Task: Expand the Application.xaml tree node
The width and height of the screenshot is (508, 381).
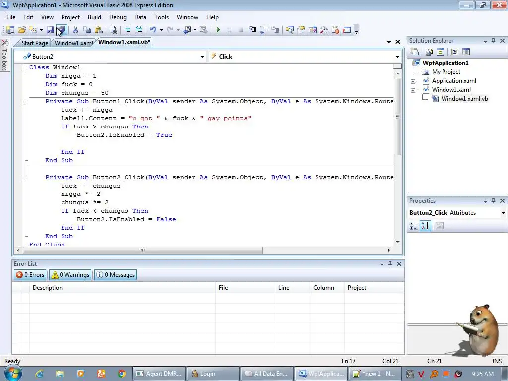Action: (413, 81)
